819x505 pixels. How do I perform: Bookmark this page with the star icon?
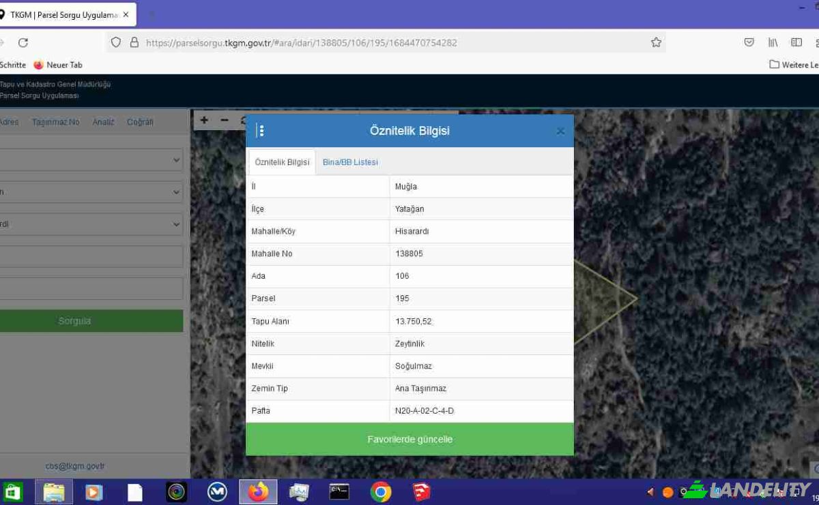pyautogui.click(x=656, y=42)
